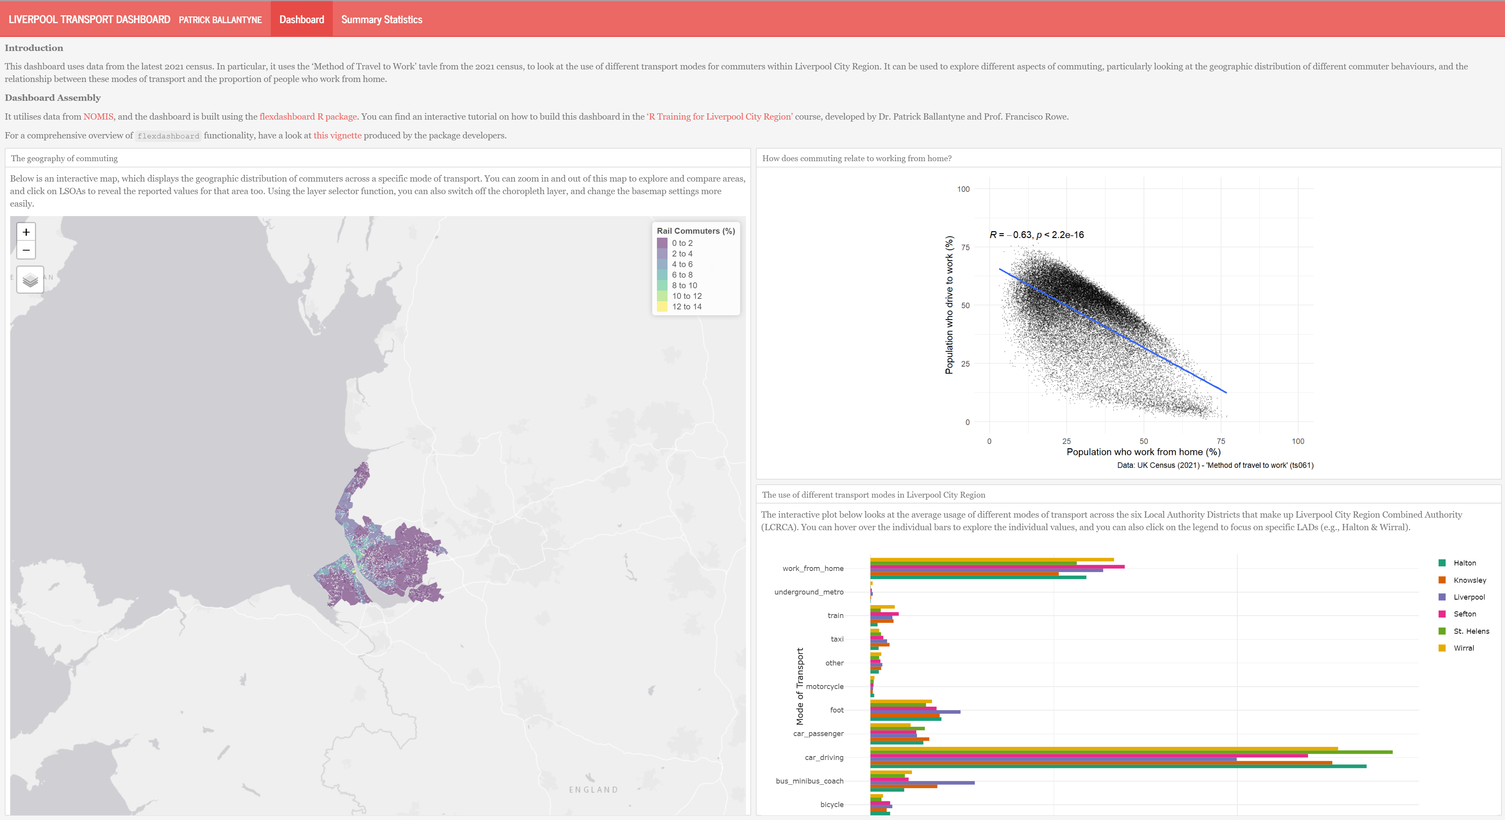
Task: Follow flexdashboard R package link
Action: tap(308, 116)
